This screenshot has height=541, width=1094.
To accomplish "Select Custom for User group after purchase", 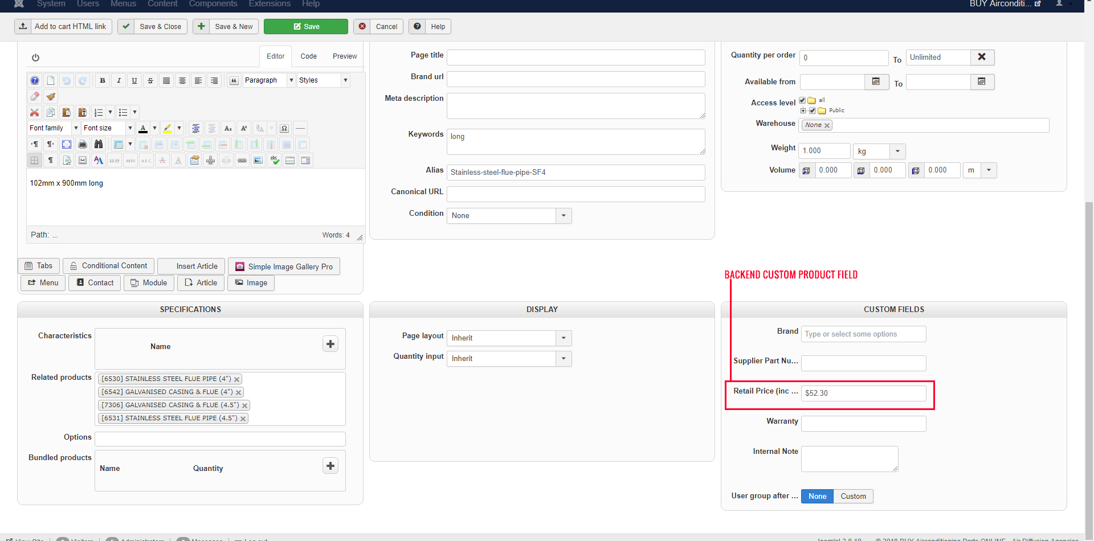I will [x=853, y=497].
